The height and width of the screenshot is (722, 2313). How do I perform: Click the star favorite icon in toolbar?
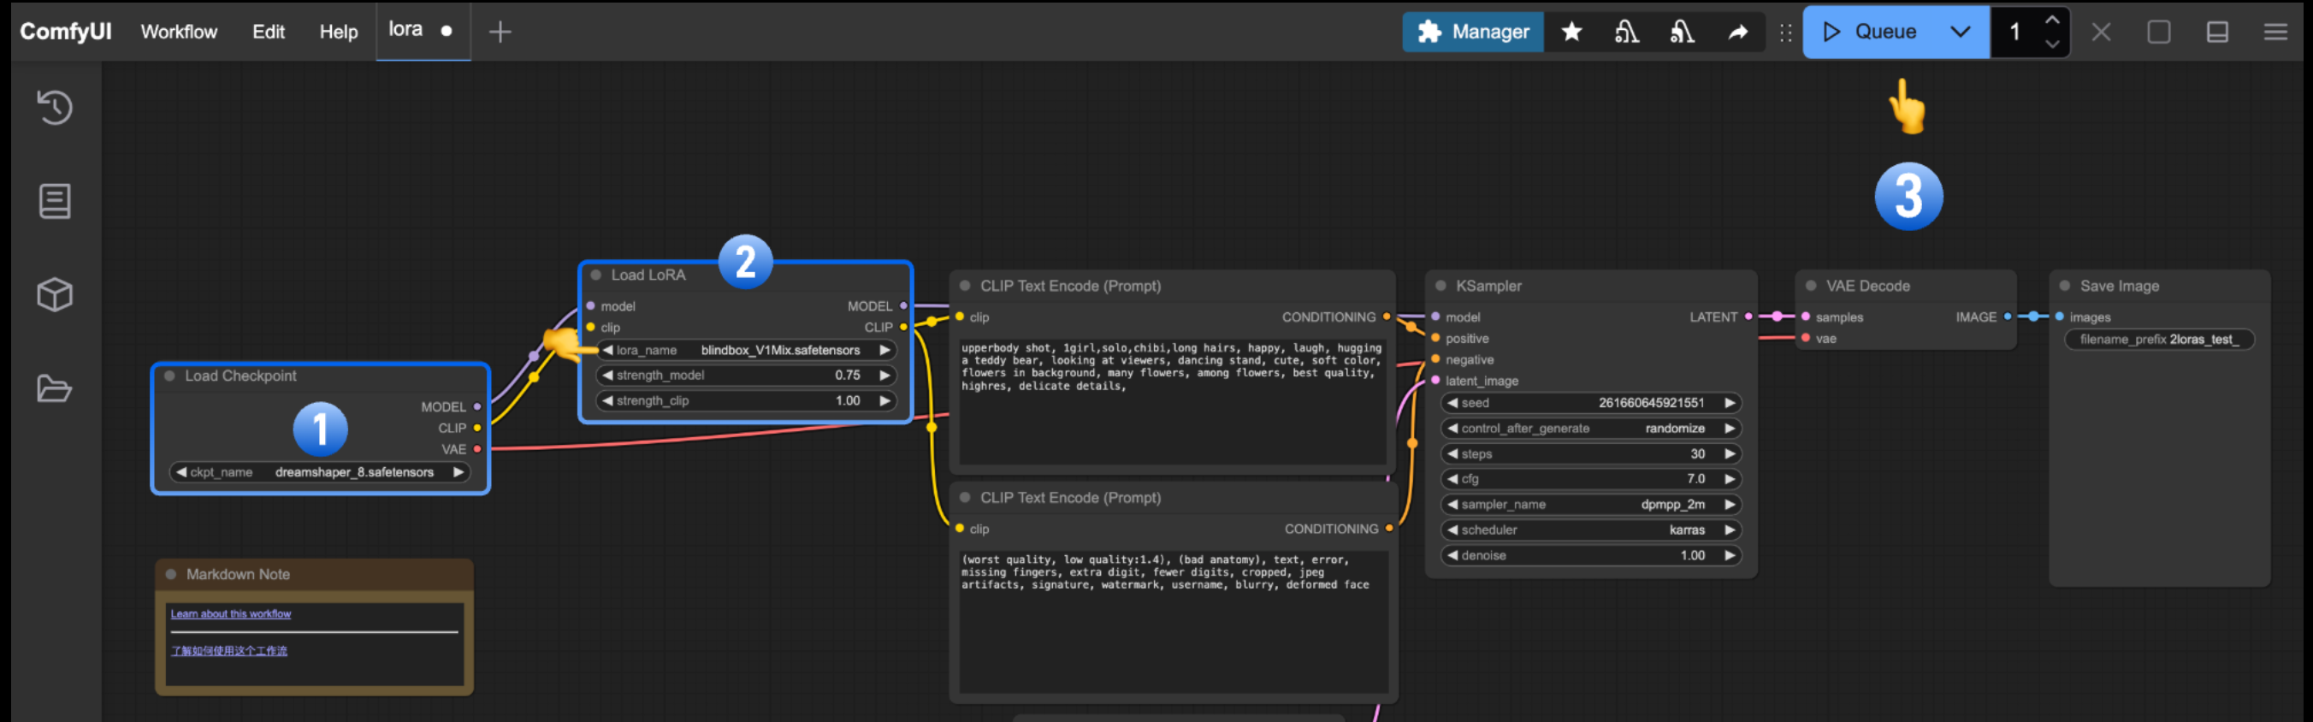tap(1571, 32)
